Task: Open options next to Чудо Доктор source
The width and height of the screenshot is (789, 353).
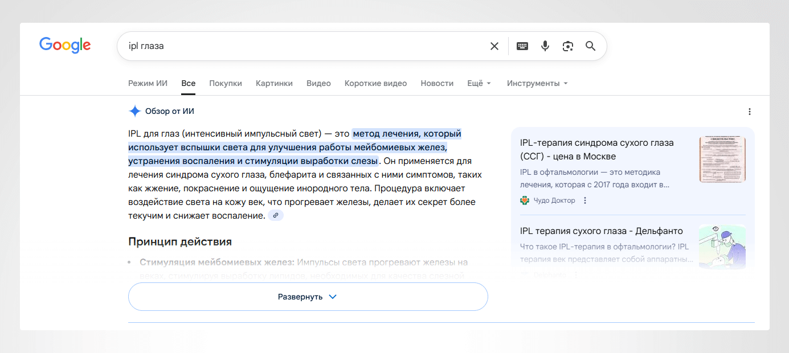Action: 584,200
